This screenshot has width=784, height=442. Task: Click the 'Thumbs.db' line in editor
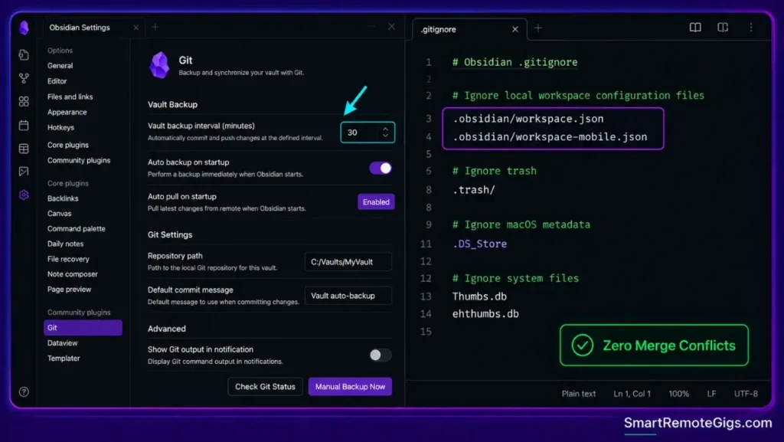coord(479,296)
